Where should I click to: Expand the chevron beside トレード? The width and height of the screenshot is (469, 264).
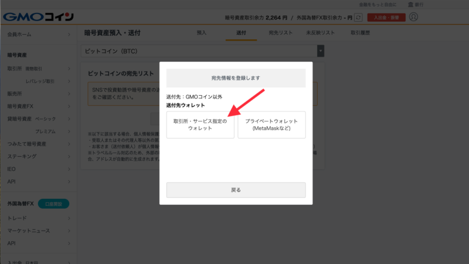[69, 218]
